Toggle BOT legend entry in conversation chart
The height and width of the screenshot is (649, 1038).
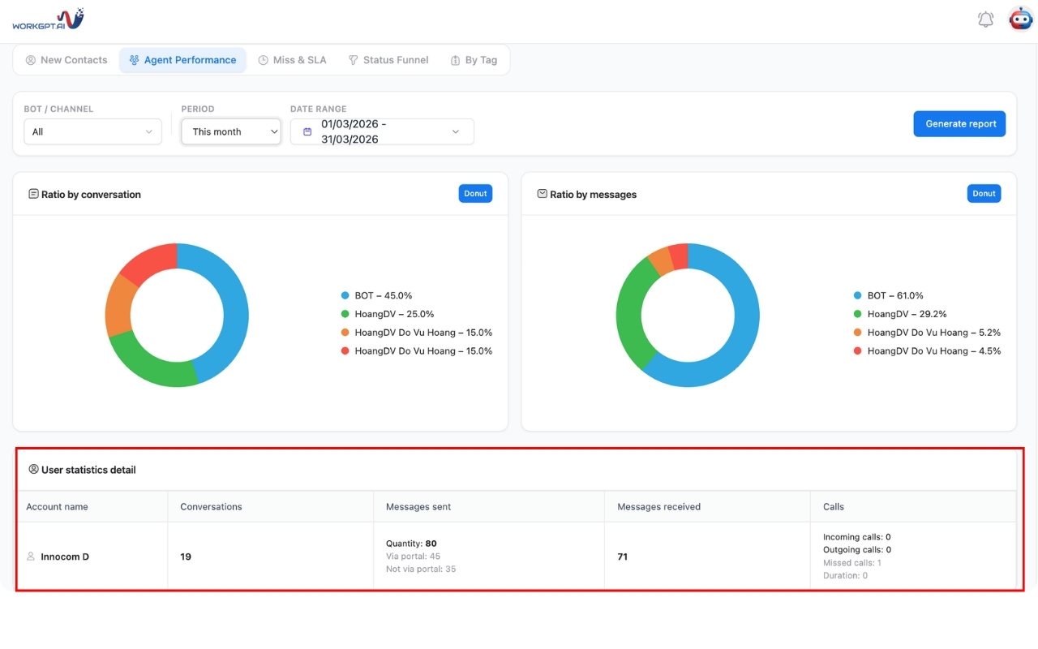(x=377, y=295)
